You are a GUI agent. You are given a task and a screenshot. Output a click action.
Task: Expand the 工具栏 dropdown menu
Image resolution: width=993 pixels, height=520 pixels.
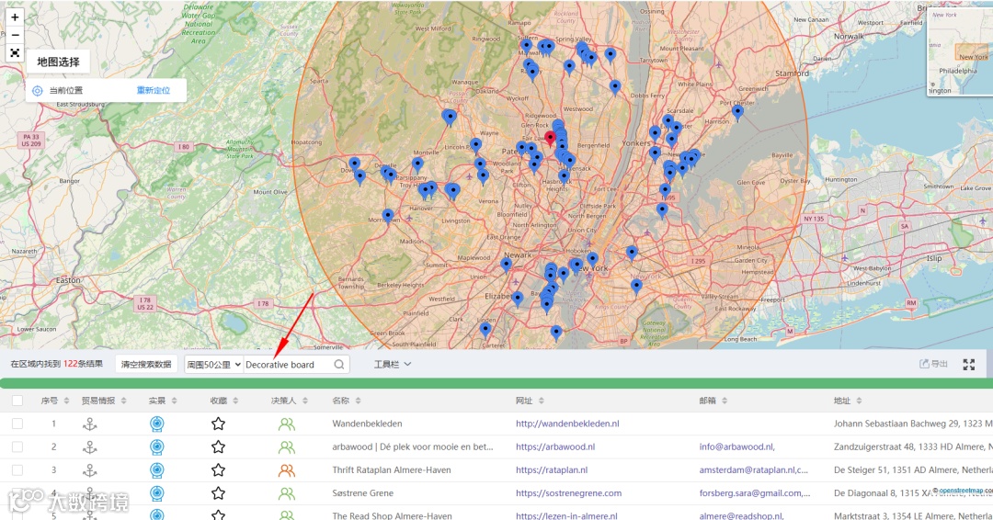coord(393,365)
